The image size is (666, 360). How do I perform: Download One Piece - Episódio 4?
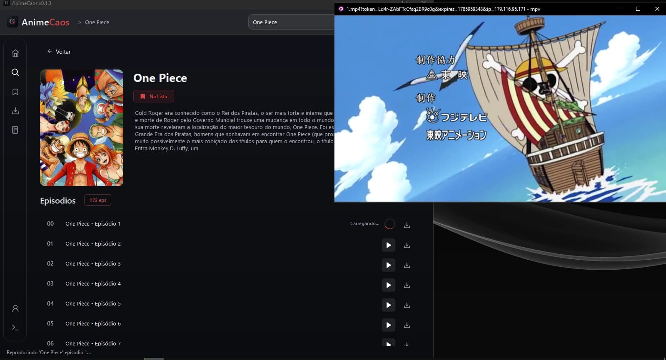pos(407,285)
